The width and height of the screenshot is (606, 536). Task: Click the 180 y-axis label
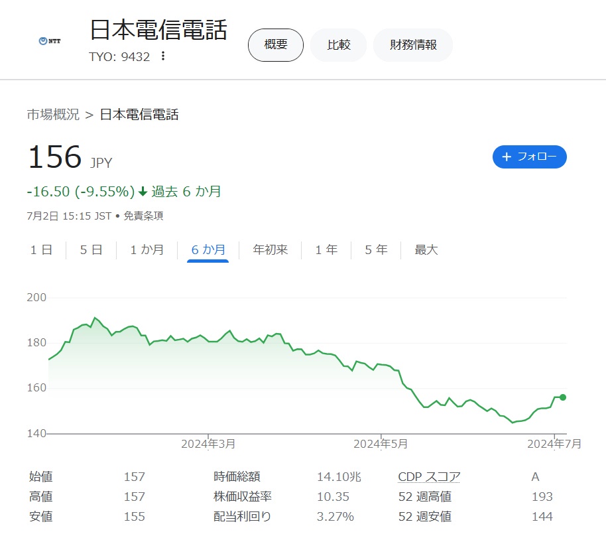36,343
